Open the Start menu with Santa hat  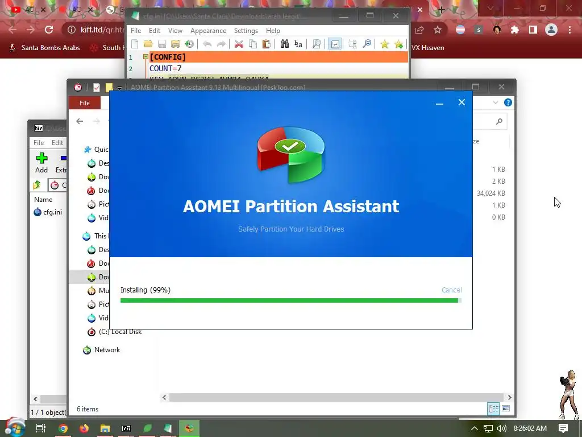(x=15, y=427)
